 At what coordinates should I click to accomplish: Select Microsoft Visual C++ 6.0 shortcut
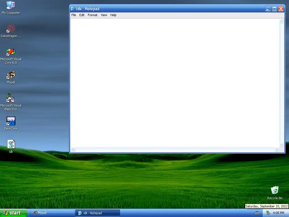11,56
